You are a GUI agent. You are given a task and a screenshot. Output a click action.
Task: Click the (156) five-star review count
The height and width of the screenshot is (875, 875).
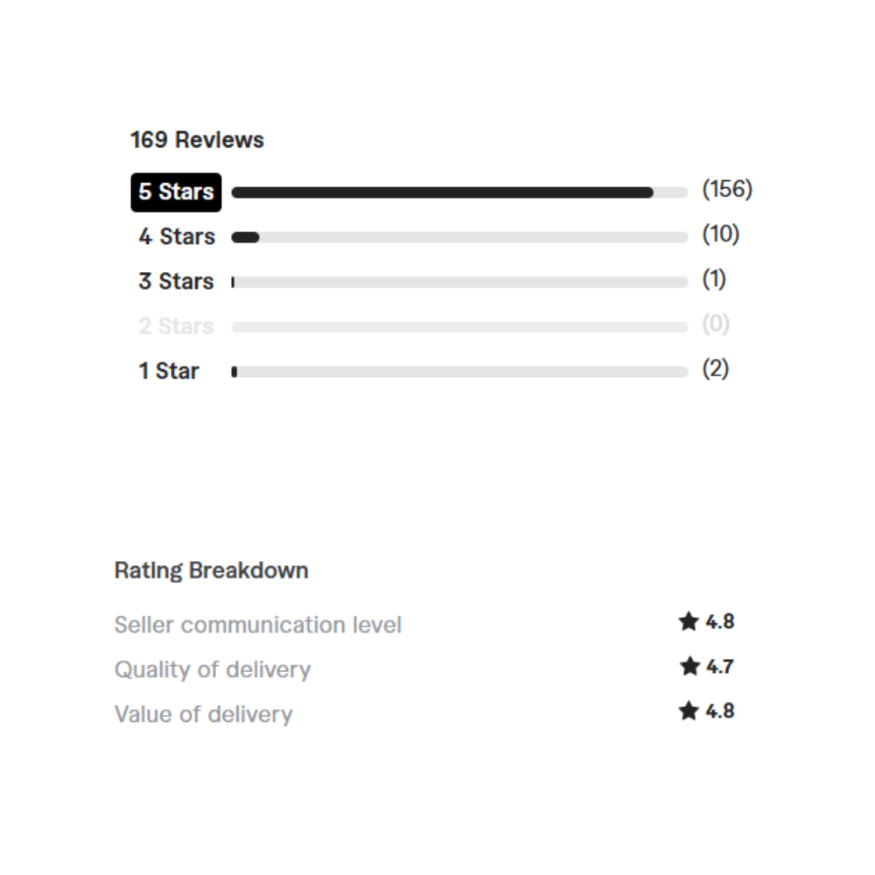[x=727, y=189]
